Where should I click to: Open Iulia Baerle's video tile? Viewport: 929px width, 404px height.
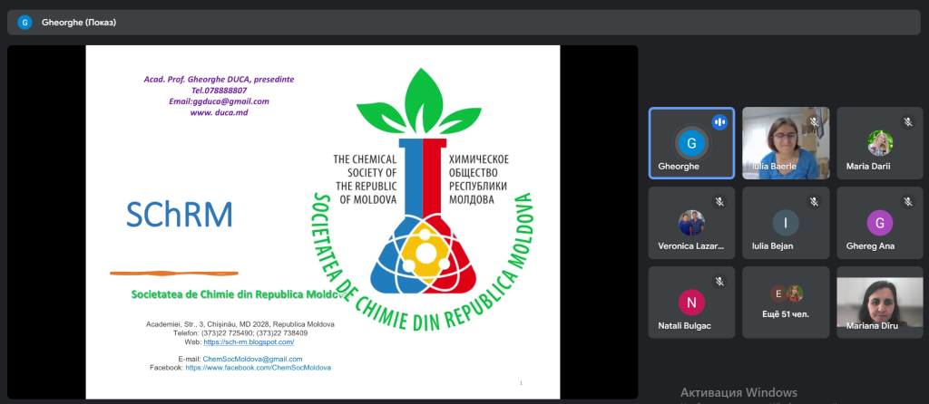tap(786, 143)
